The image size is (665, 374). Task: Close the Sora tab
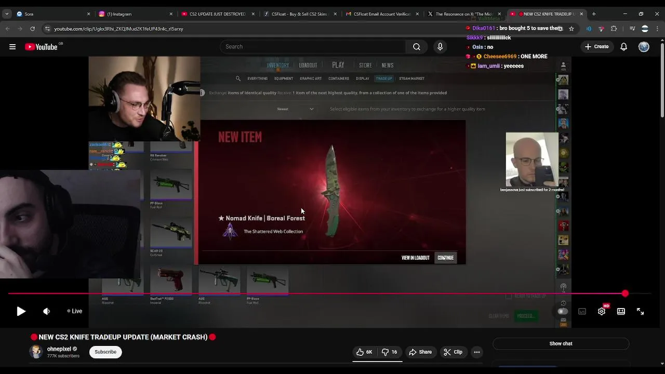pos(89,14)
